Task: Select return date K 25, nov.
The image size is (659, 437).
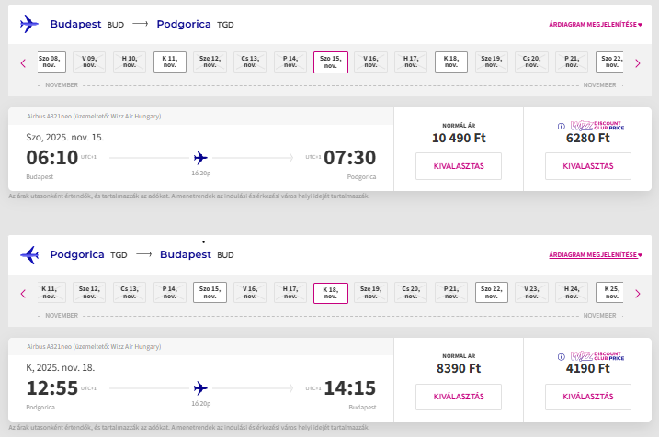Action: pyautogui.click(x=609, y=293)
